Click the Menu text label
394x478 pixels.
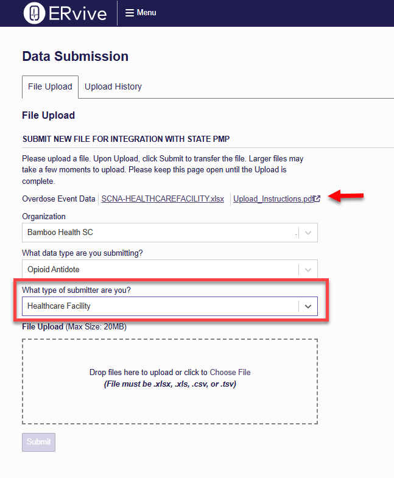(x=146, y=13)
